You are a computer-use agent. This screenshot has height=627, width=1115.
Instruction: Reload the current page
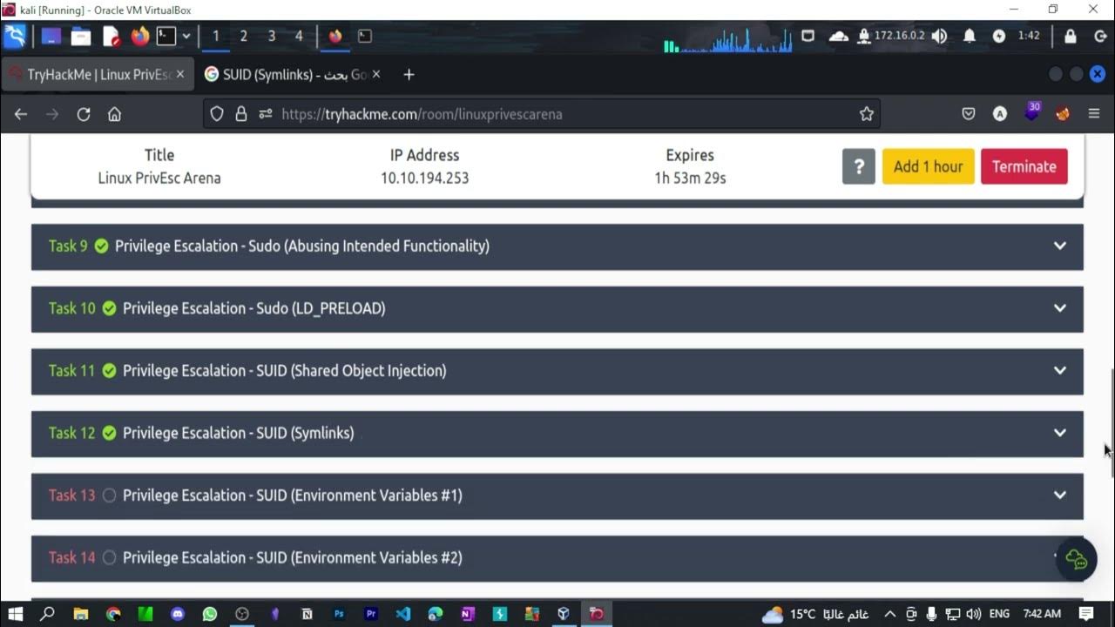(84, 114)
